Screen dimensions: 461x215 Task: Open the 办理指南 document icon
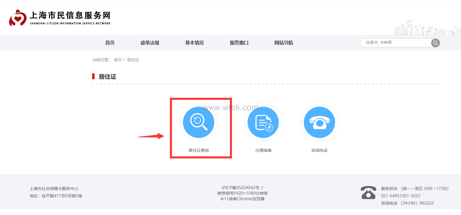[263, 122]
